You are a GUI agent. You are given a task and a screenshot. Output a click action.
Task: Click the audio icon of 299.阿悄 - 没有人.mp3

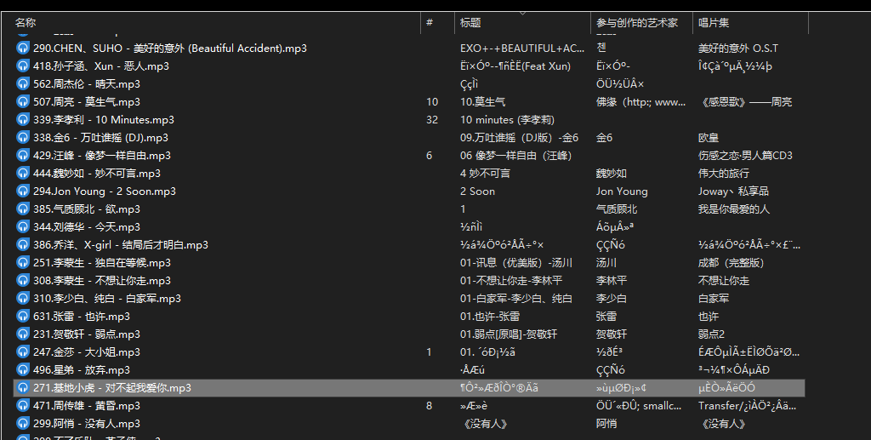pos(23,423)
